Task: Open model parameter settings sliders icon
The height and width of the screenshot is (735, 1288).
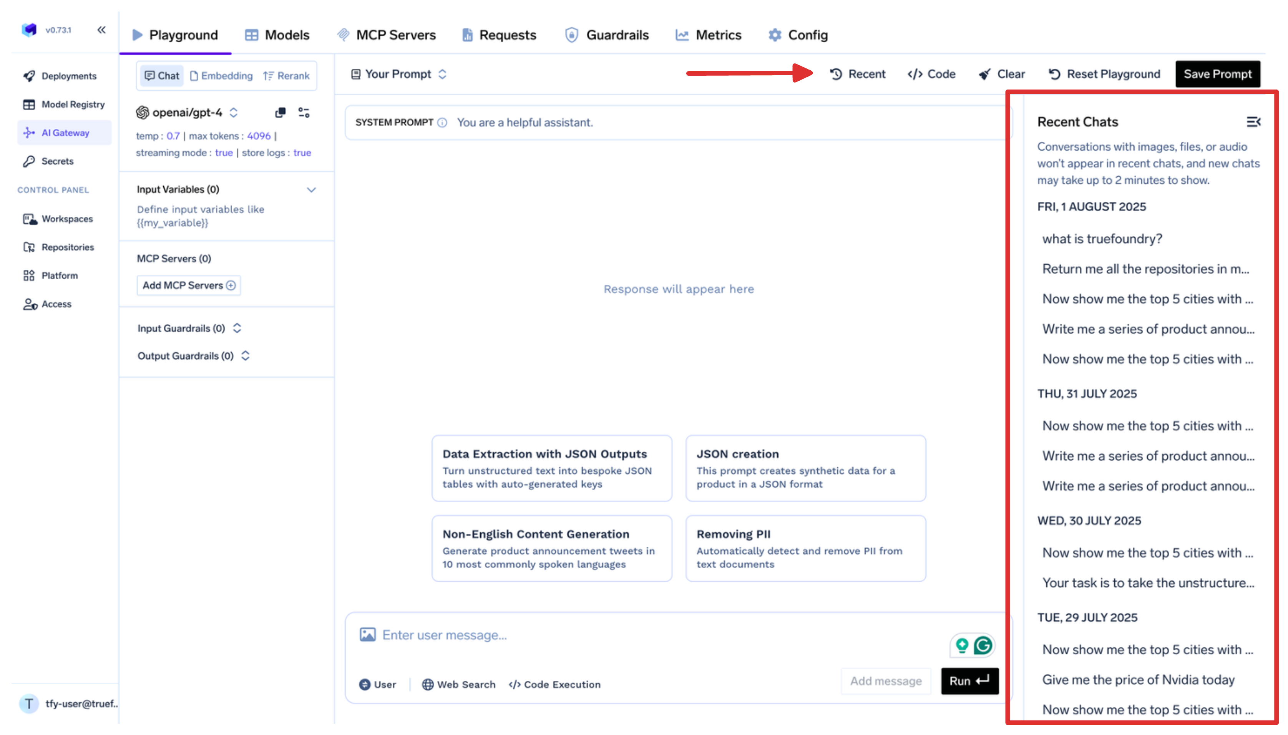Action: click(303, 112)
